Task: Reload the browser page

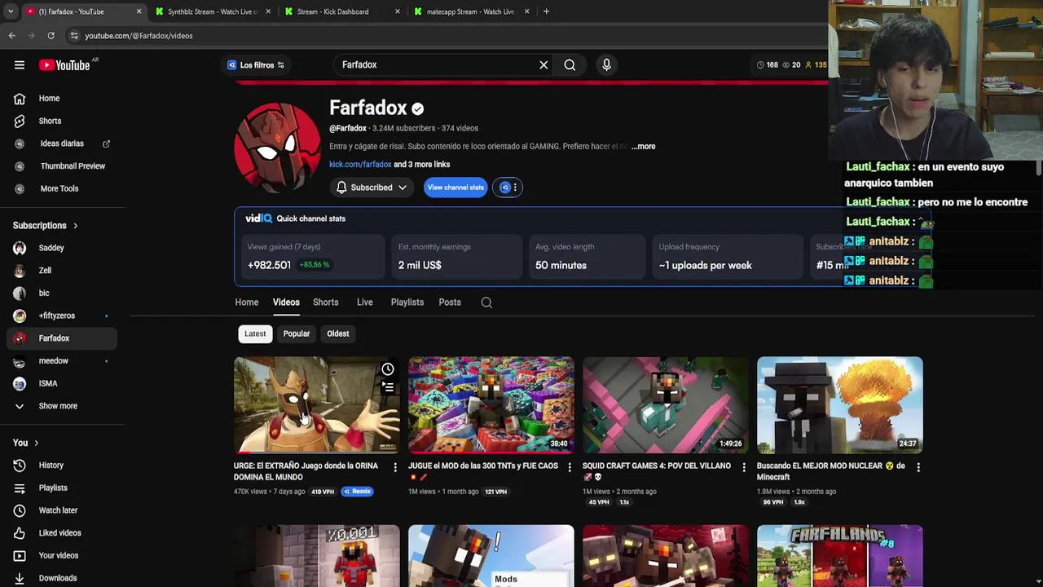Action: click(x=51, y=36)
